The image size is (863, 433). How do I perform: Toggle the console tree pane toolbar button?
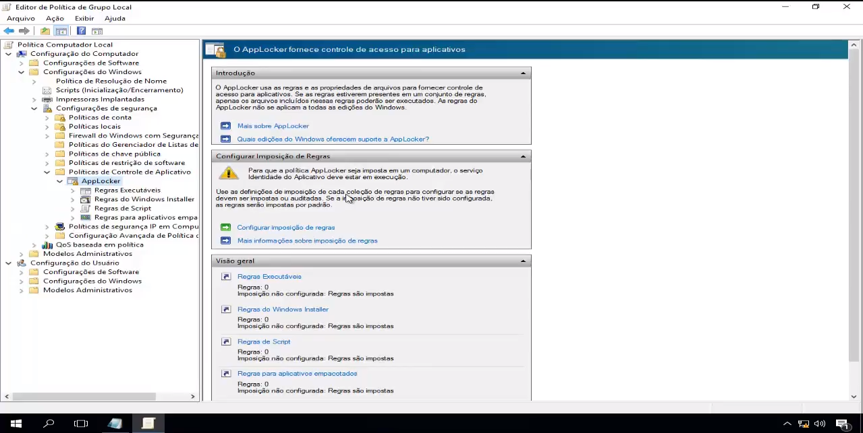click(61, 31)
